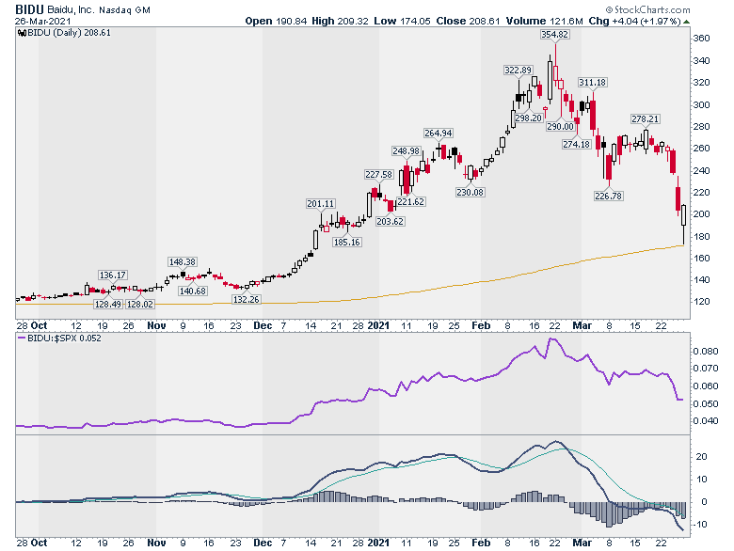Click the Nasdaq GM exchange label
The image size is (734, 551).
(124, 10)
